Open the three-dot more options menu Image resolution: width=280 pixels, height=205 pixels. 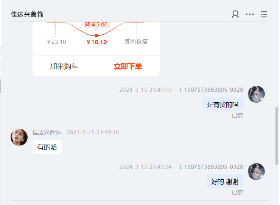point(250,14)
